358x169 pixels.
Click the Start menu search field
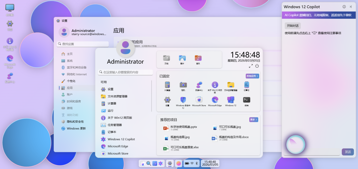click(125, 72)
